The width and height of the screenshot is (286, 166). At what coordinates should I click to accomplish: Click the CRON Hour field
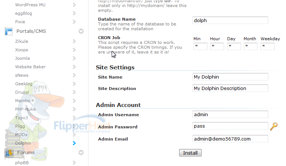pyautogui.click(x=217, y=46)
